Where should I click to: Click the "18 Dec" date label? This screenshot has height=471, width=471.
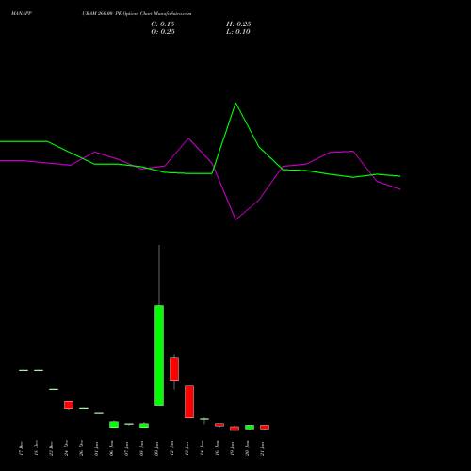pos(36,448)
